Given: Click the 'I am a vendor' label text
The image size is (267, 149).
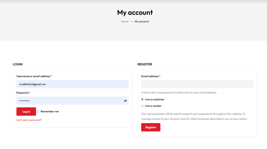Looking at the screenshot, I should click(153, 106).
